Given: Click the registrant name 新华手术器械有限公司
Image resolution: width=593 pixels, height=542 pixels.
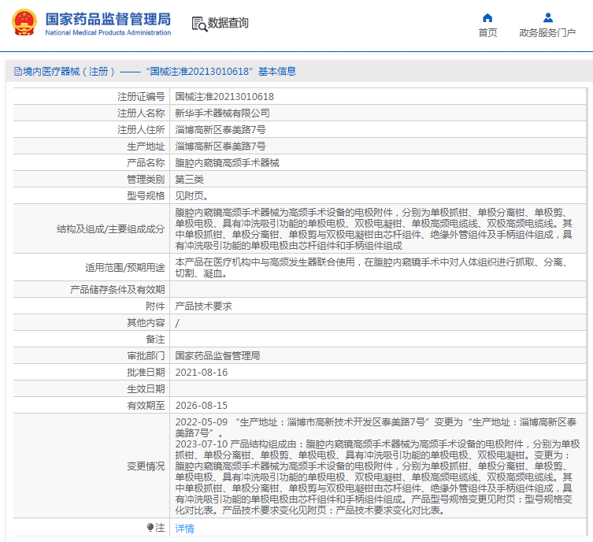Looking at the screenshot, I should [222, 113].
